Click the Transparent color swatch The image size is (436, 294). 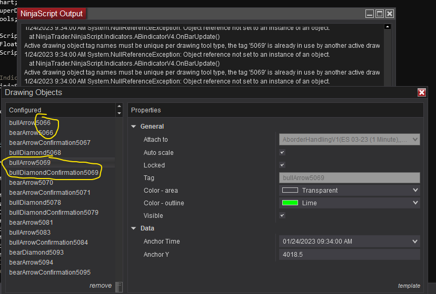point(290,190)
